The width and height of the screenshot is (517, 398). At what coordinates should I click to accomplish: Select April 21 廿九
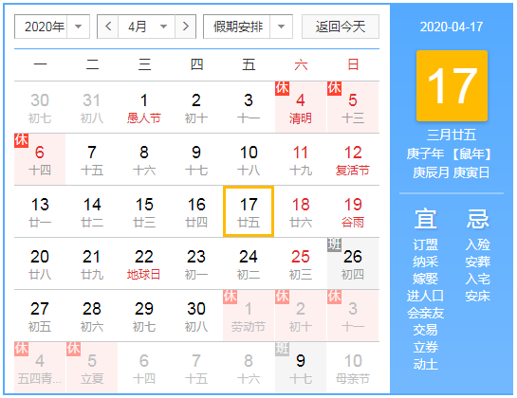[92, 263]
